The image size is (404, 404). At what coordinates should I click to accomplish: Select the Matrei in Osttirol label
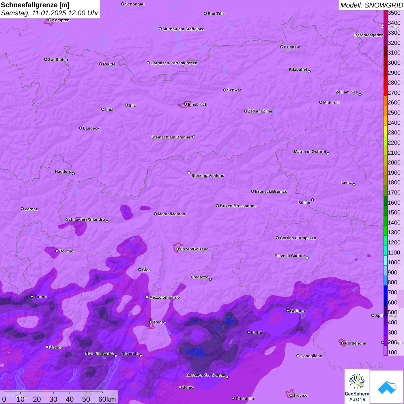310,151
